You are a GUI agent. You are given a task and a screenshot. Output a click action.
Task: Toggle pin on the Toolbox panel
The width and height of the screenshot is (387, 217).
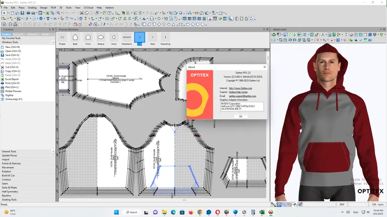coord(49,29)
